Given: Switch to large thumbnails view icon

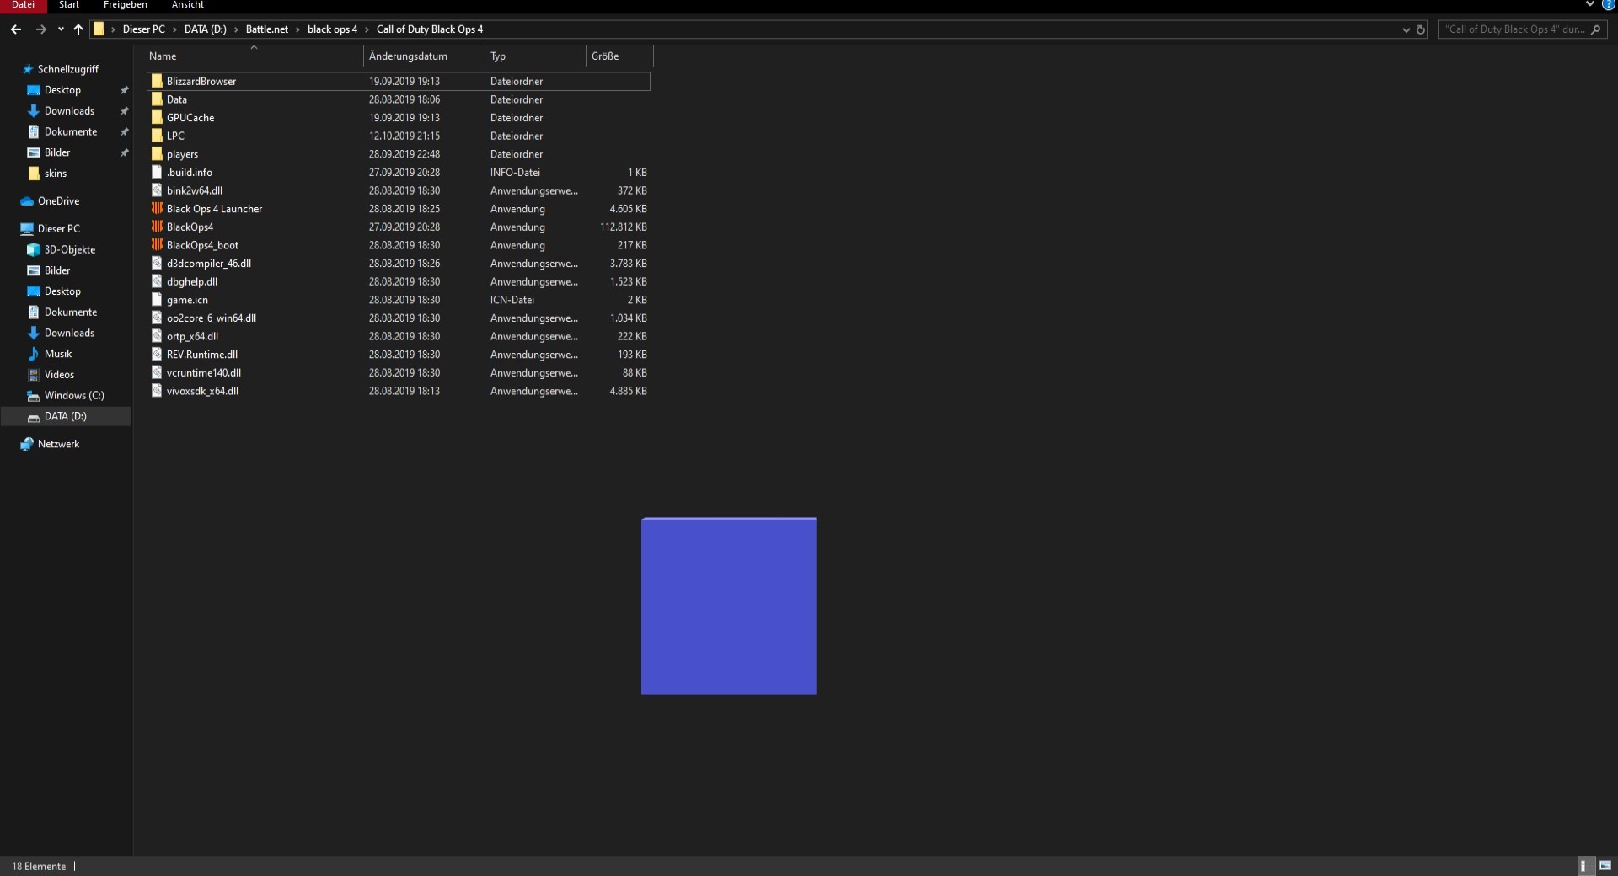Looking at the screenshot, I should (x=1605, y=866).
